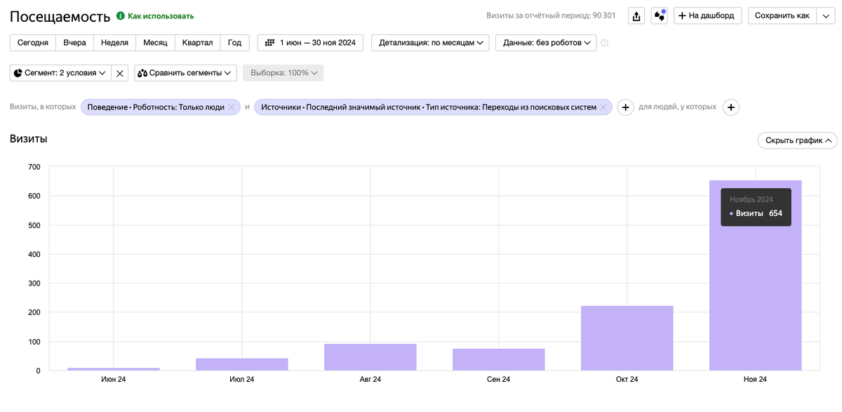This screenshot has height=412, width=842.
Task: Click 'Визиты за отчётный период: 90 301' text
Action: pos(551,15)
